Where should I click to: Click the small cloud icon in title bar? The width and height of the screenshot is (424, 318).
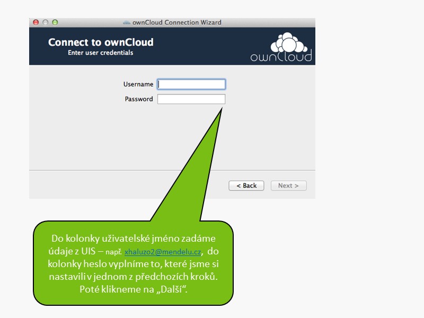point(126,23)
